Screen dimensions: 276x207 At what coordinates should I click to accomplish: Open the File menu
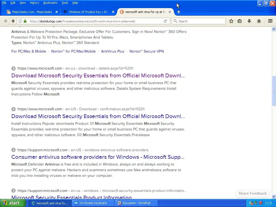coord(4,3)
